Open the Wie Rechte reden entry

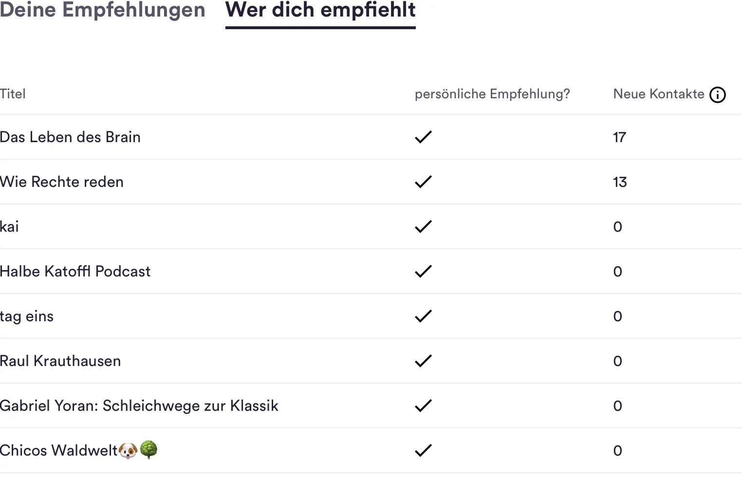coord(62,182)
